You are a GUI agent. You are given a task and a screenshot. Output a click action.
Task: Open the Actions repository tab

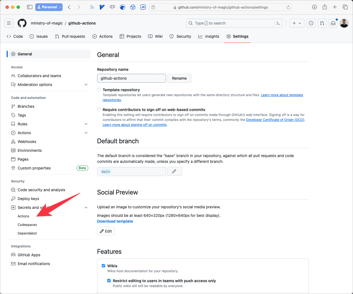[x=103, y=36]
